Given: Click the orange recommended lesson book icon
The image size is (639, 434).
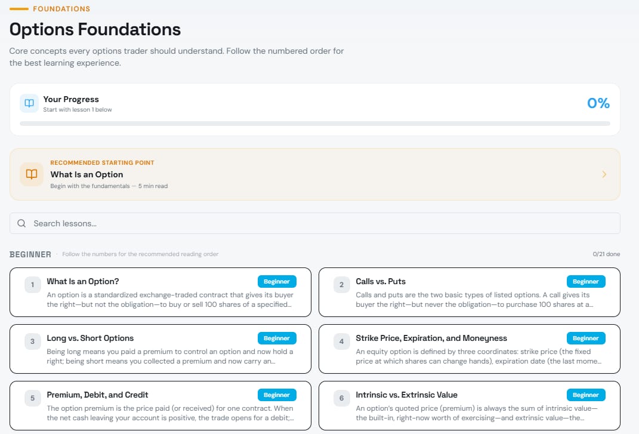Looking at the screenshot, I should (x=32, y=174).
